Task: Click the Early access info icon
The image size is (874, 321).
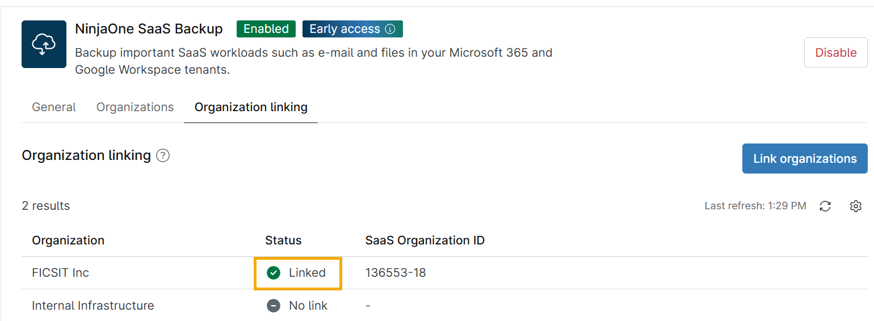Action: coord(390,29)
